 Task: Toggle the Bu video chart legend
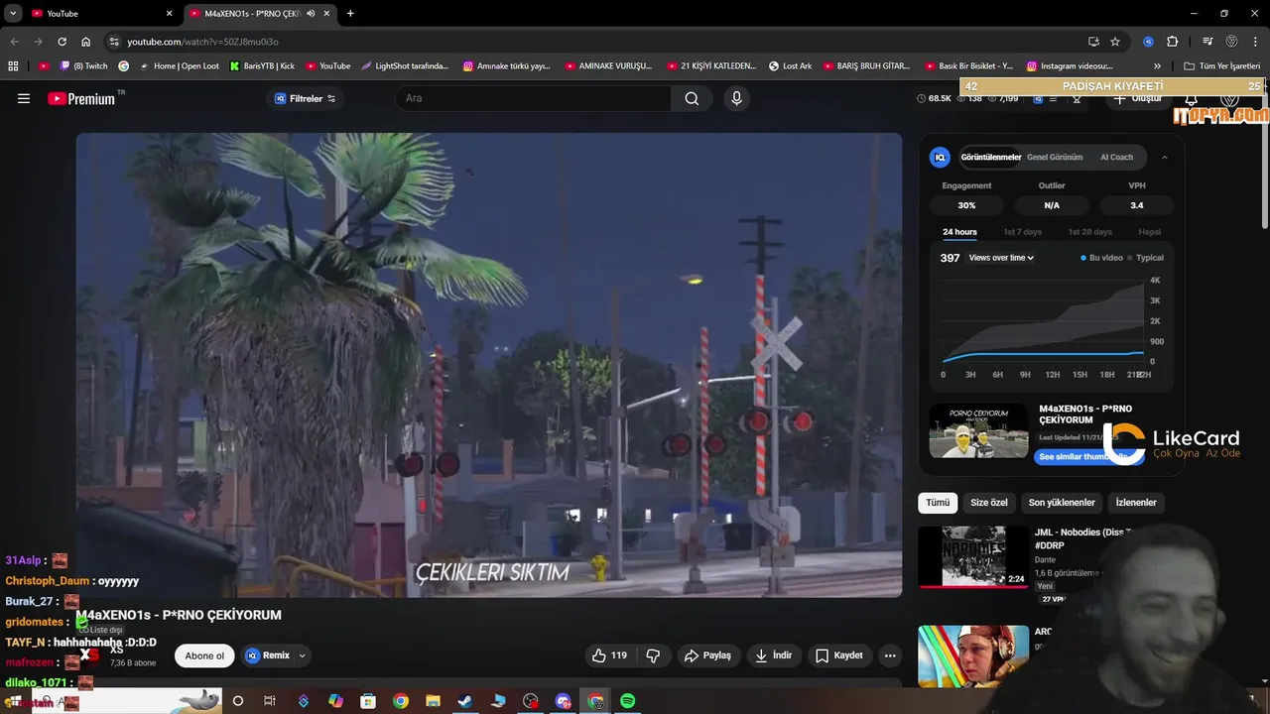pos(1101,258)
